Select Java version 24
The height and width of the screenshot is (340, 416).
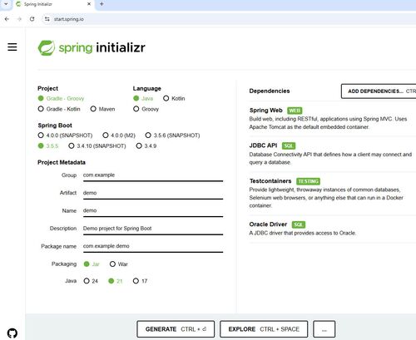click(x=91, y=281)
